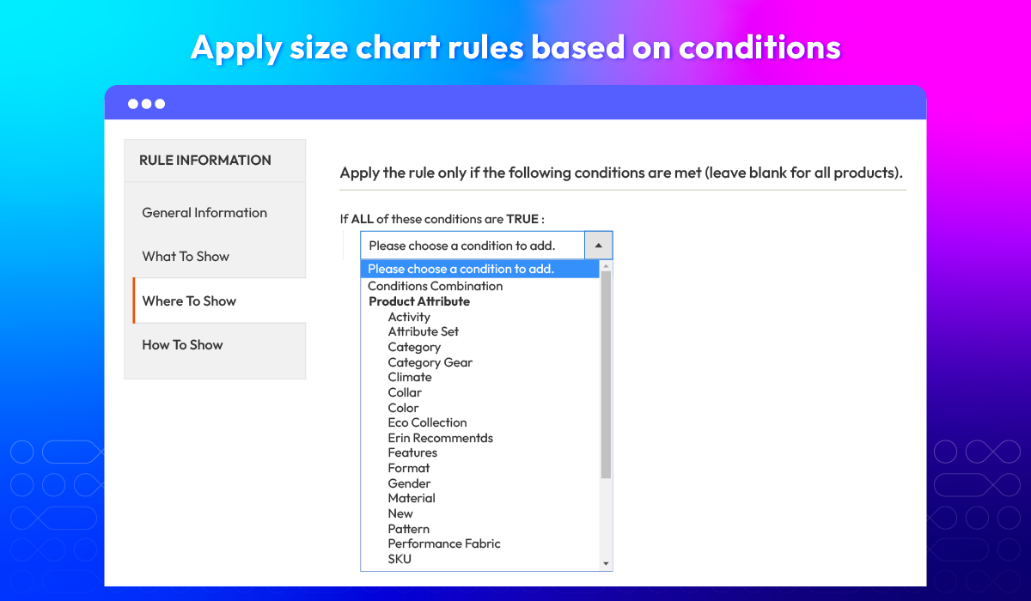Select the Where To Show tab
The height and width of the screenshot is (601, 1031).
click(189, 301)
